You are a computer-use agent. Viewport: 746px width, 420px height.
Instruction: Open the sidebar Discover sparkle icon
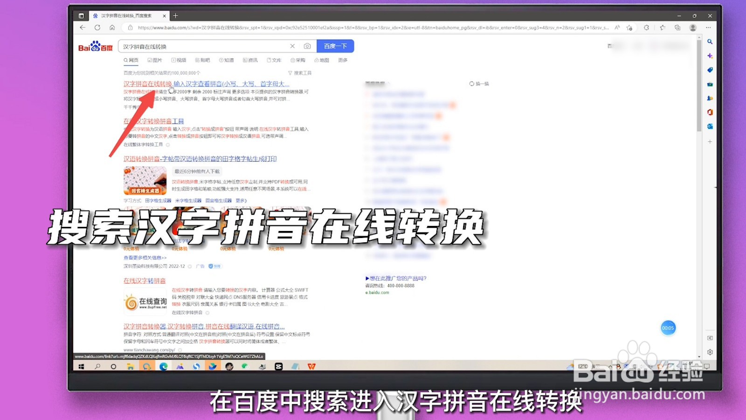[x=710, y=56]
